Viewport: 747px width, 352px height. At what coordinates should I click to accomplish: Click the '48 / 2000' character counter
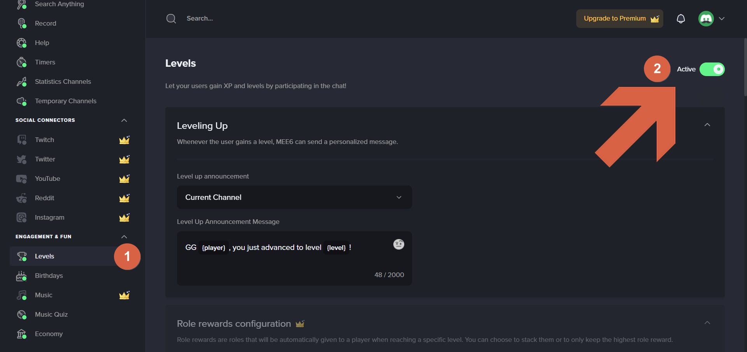tap(389, 275)
